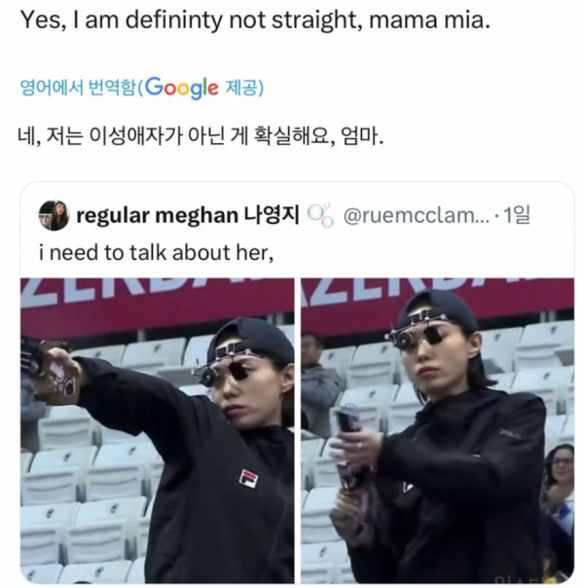The width and height of the screenshot is (584, 588).
Task: Click the 'i need to talk about her' text
Action: click(x=156, y=252)
